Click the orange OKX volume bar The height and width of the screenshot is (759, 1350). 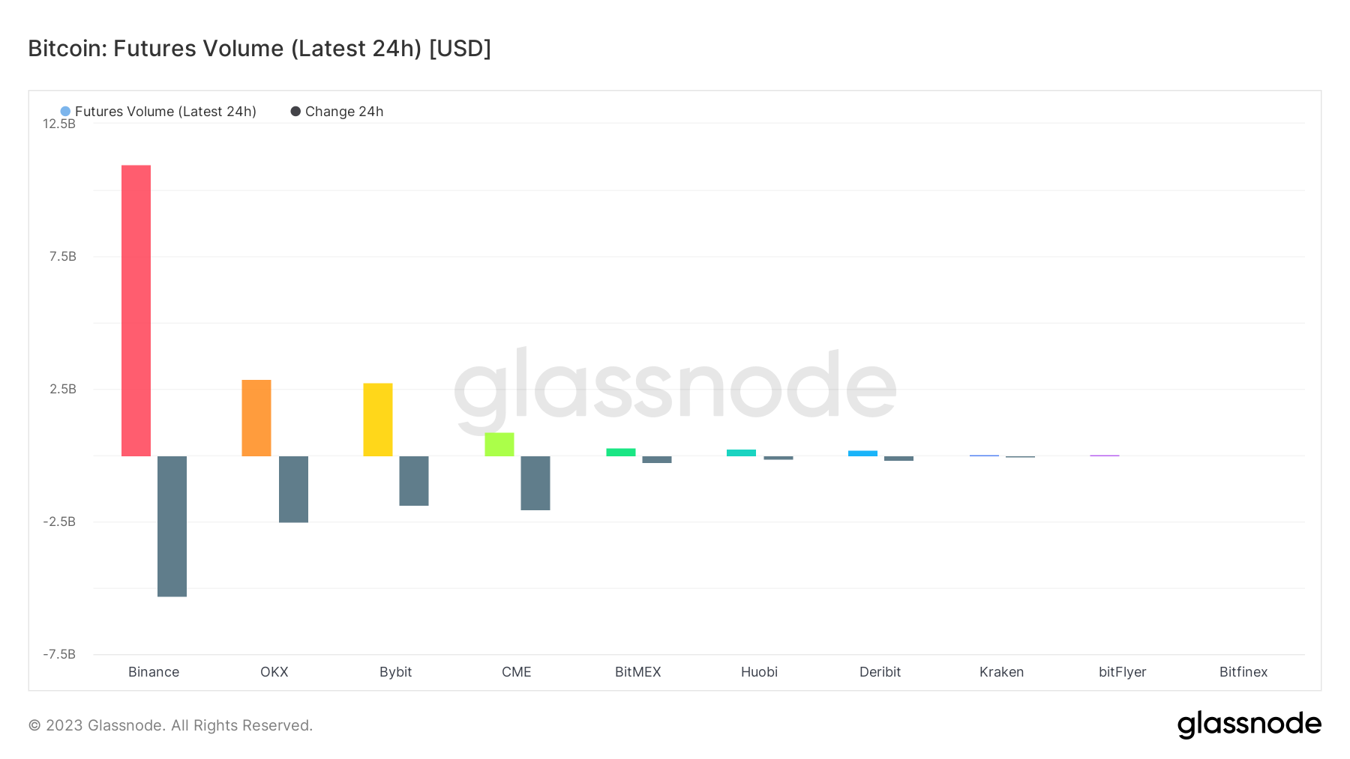pos(256,418)
